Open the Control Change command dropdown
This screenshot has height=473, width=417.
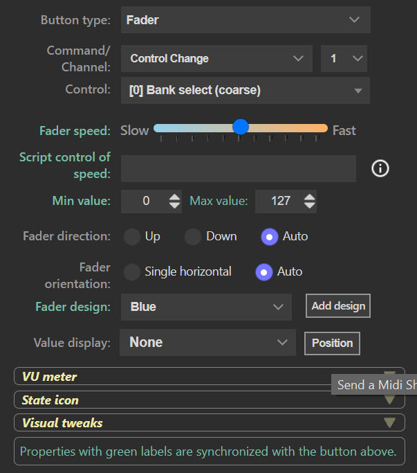[216, 59]
